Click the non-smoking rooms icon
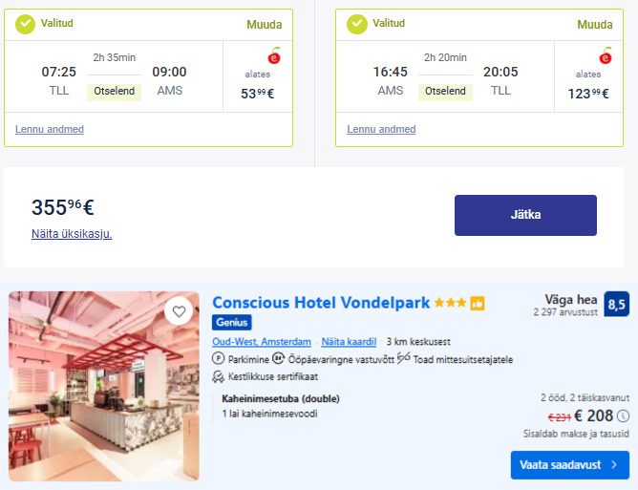The image size is (638, 490). [x=404, y=359]
